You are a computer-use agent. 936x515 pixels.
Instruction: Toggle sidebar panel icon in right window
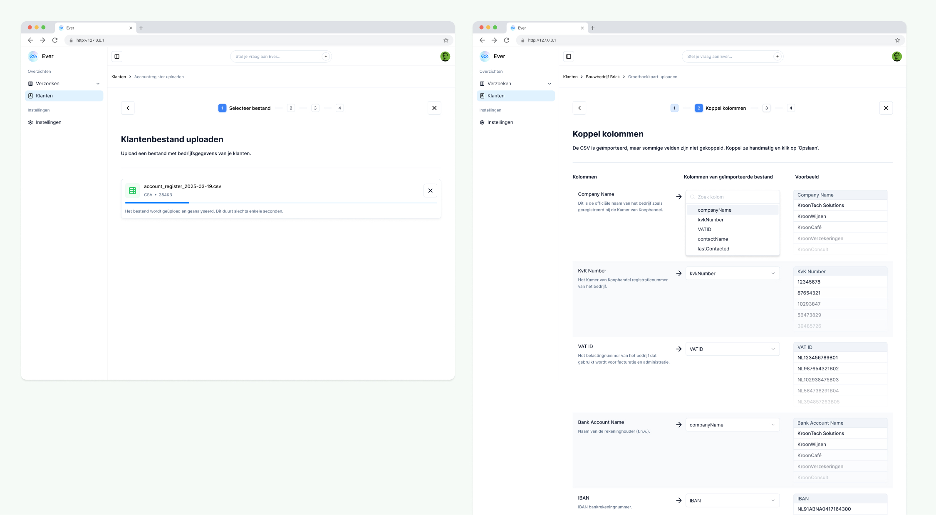[569, 57]
